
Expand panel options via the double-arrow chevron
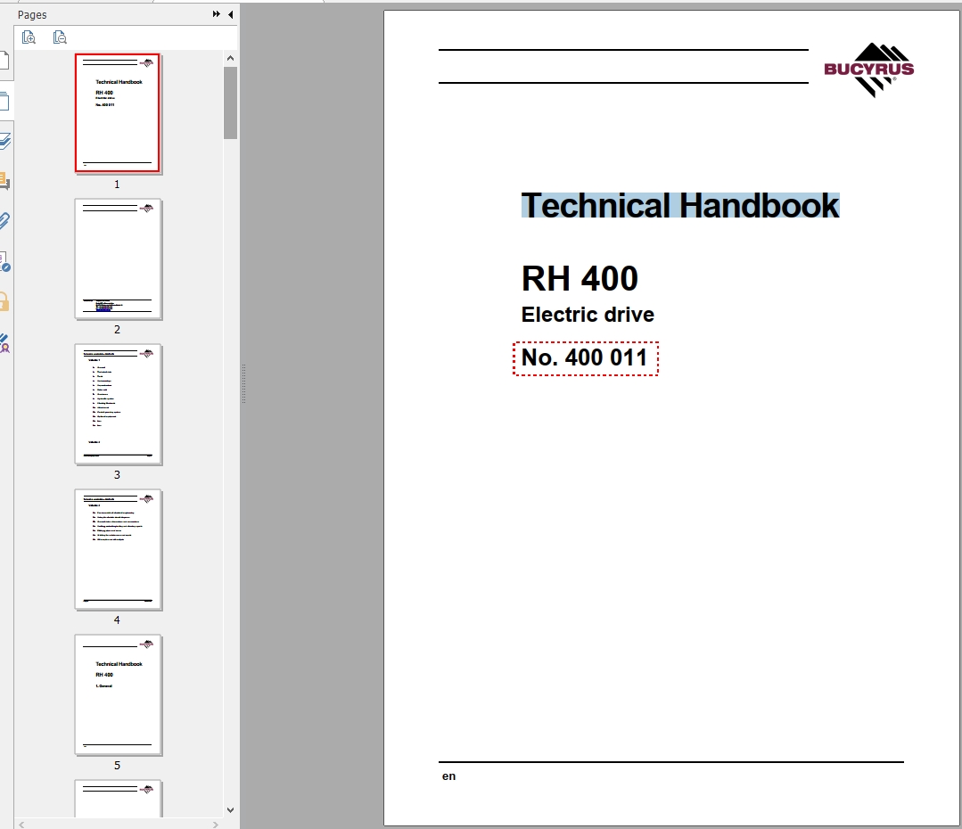(215, 14)
